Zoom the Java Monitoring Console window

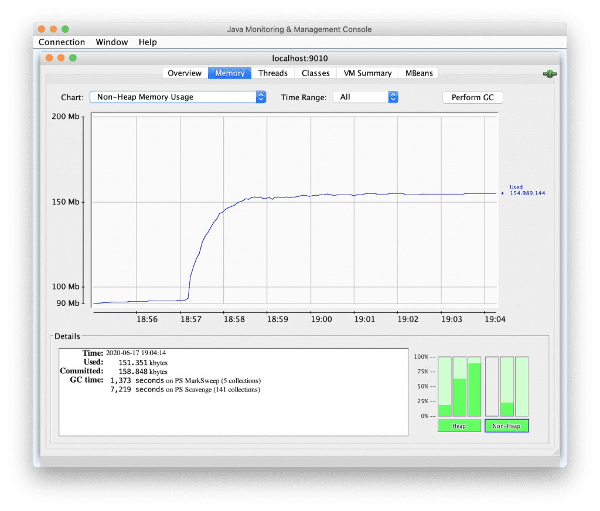65,29
